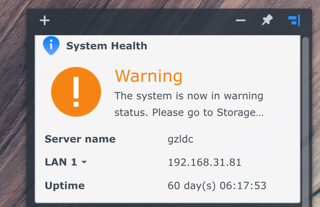Pin the widget panel
This screenshot has height=207, width=320.
click(x=267, y=20)
